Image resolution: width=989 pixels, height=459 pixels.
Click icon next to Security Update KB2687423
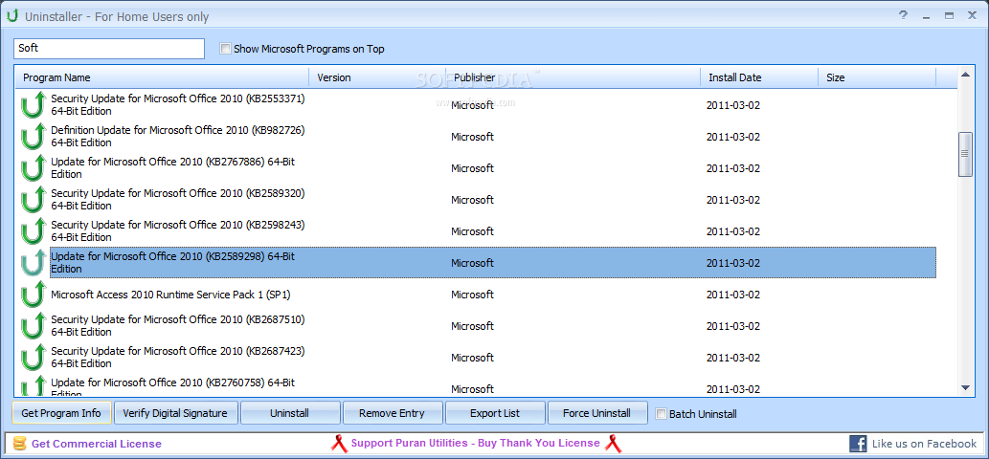tap(34, 358)
